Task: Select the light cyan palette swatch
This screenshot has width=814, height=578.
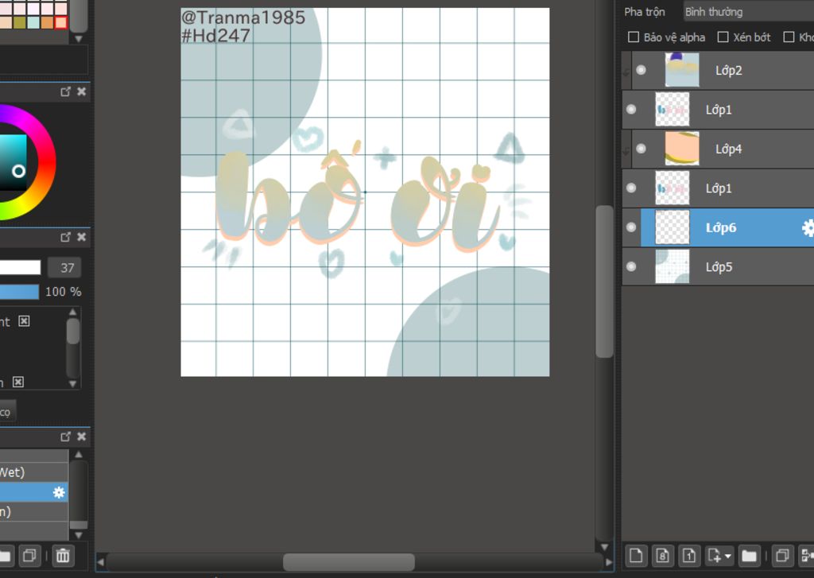Action: coord(33,22)
